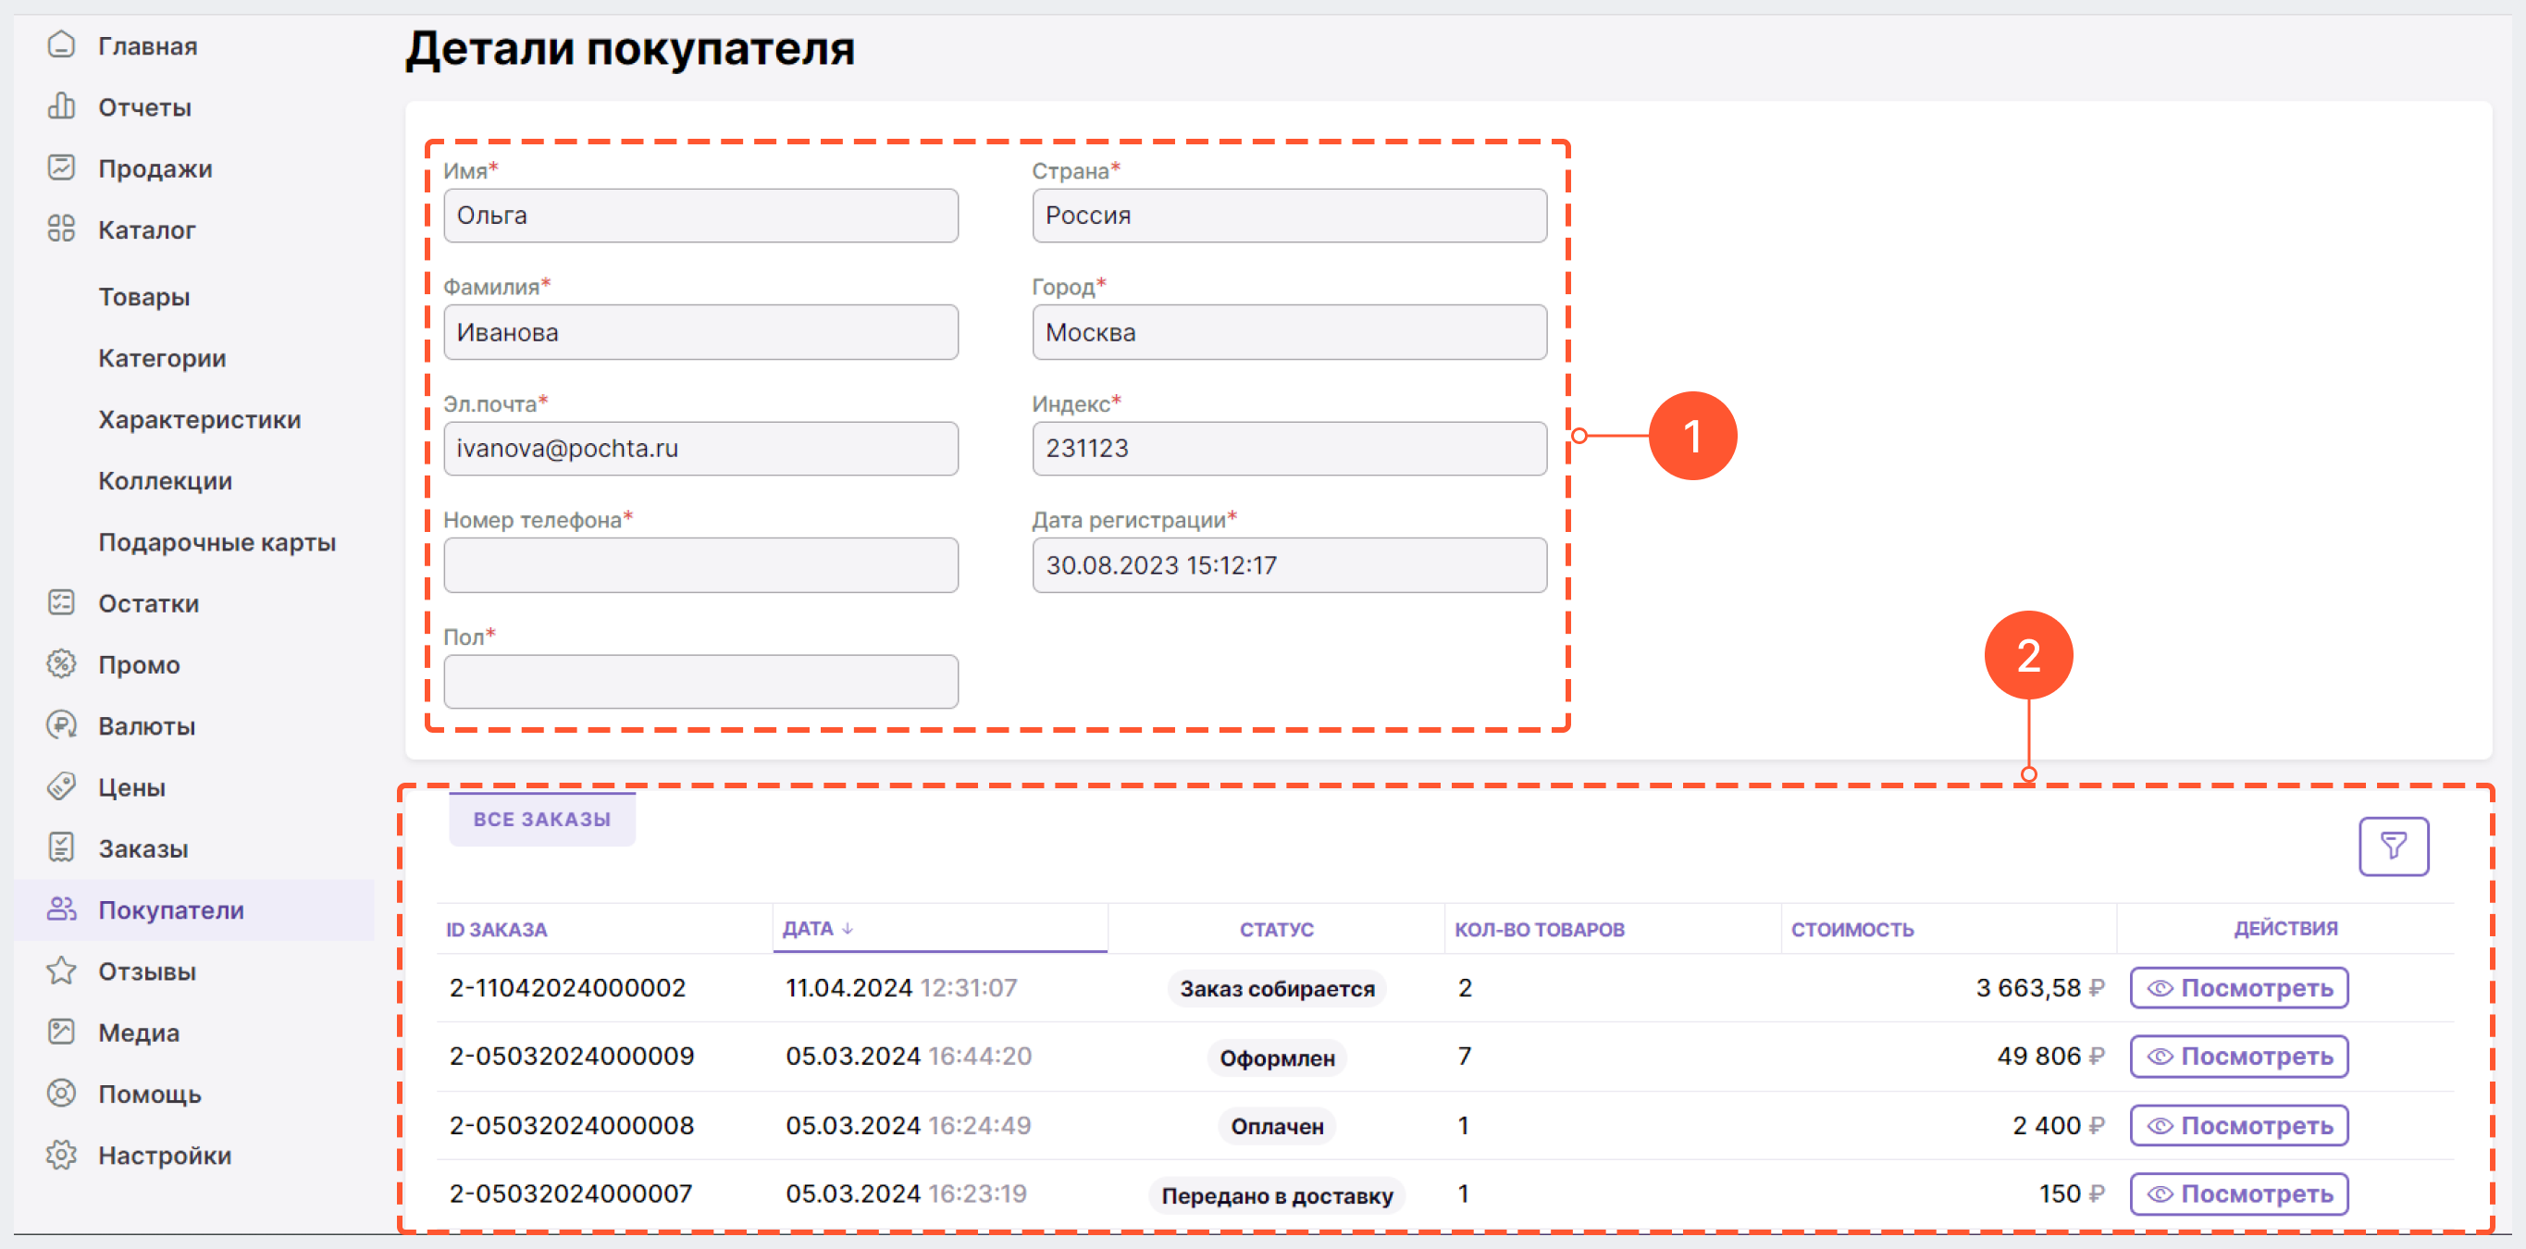Screen dimensions: 2526x1249
Task: Open the orders filter funnel button
Action: 2393,846
